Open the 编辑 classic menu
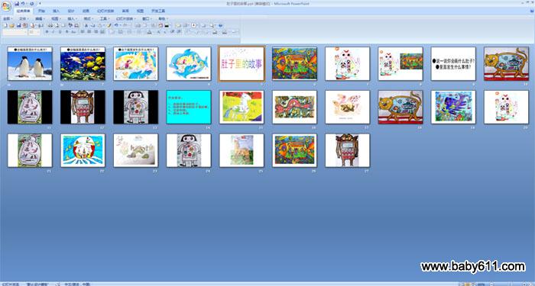The image size is (535, 286). [41, 19]
